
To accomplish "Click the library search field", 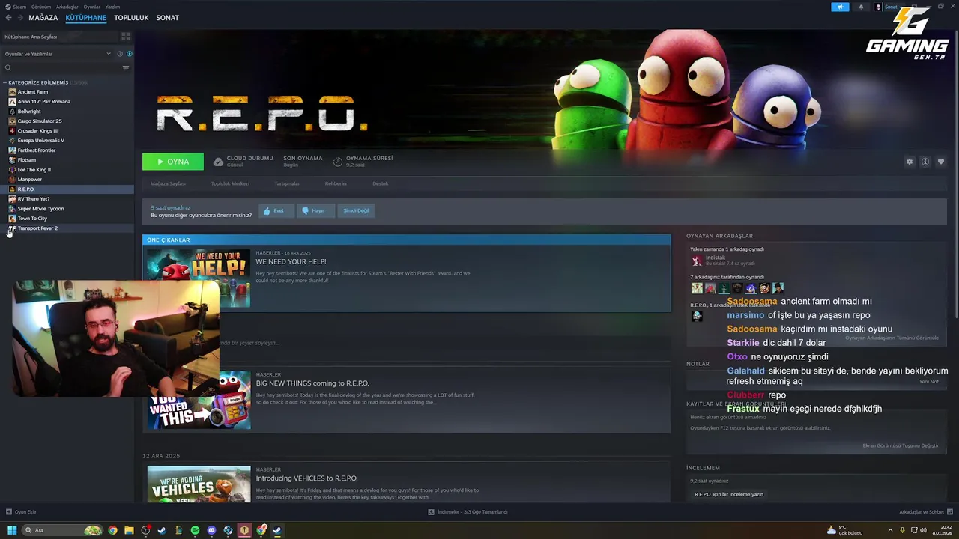I will tap(60, 68).
